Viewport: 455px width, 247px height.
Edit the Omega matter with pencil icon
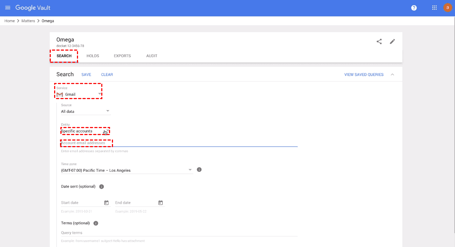(x=392, y=41)
